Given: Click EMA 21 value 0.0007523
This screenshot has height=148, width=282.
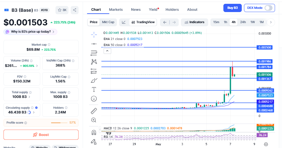Looking at the screenshot, I should point(135,39).
